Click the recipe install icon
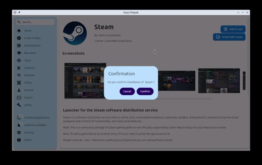 pos(218,37)
